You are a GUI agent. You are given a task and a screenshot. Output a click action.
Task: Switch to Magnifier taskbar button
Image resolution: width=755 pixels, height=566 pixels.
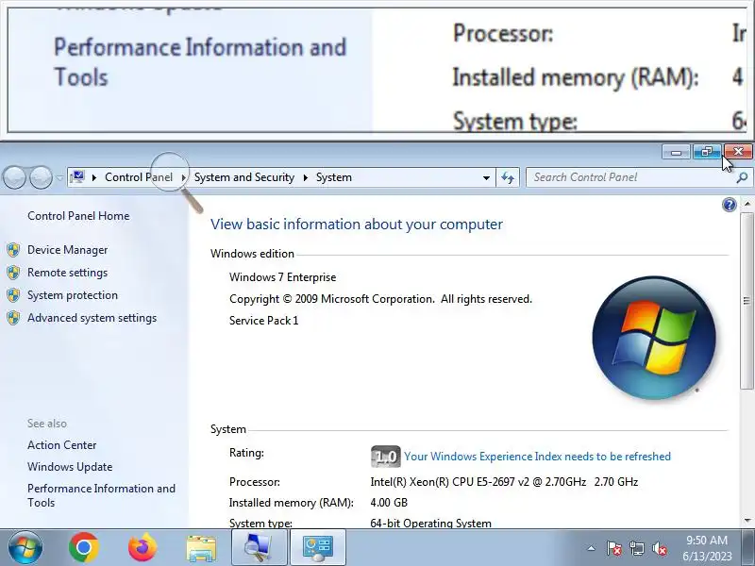pos(259,548)
